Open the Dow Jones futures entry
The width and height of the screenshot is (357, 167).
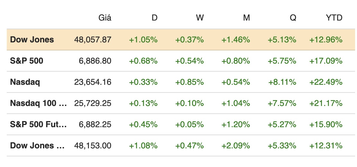(x=37, y=145)
